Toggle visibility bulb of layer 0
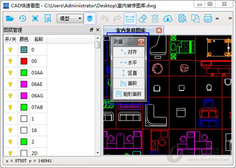The width and height of the screenshot is (236, 168). [x=10, y=50]
